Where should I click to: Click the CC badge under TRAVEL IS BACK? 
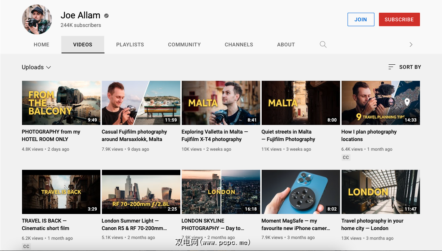tap(26, 246)
